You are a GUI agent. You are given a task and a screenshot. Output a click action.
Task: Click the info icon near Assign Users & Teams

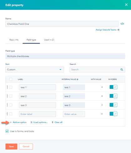coord(118,30)
